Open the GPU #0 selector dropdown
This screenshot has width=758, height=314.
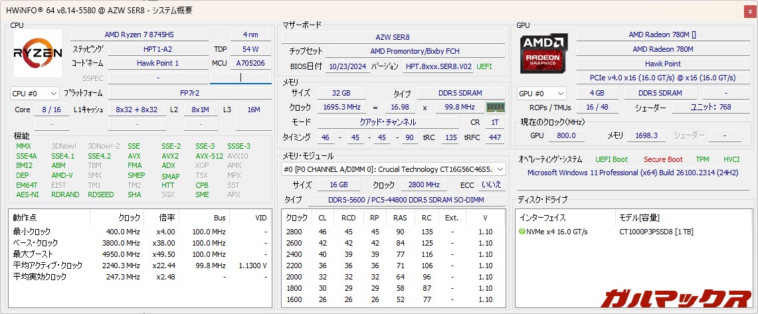[x=541, y=94]
